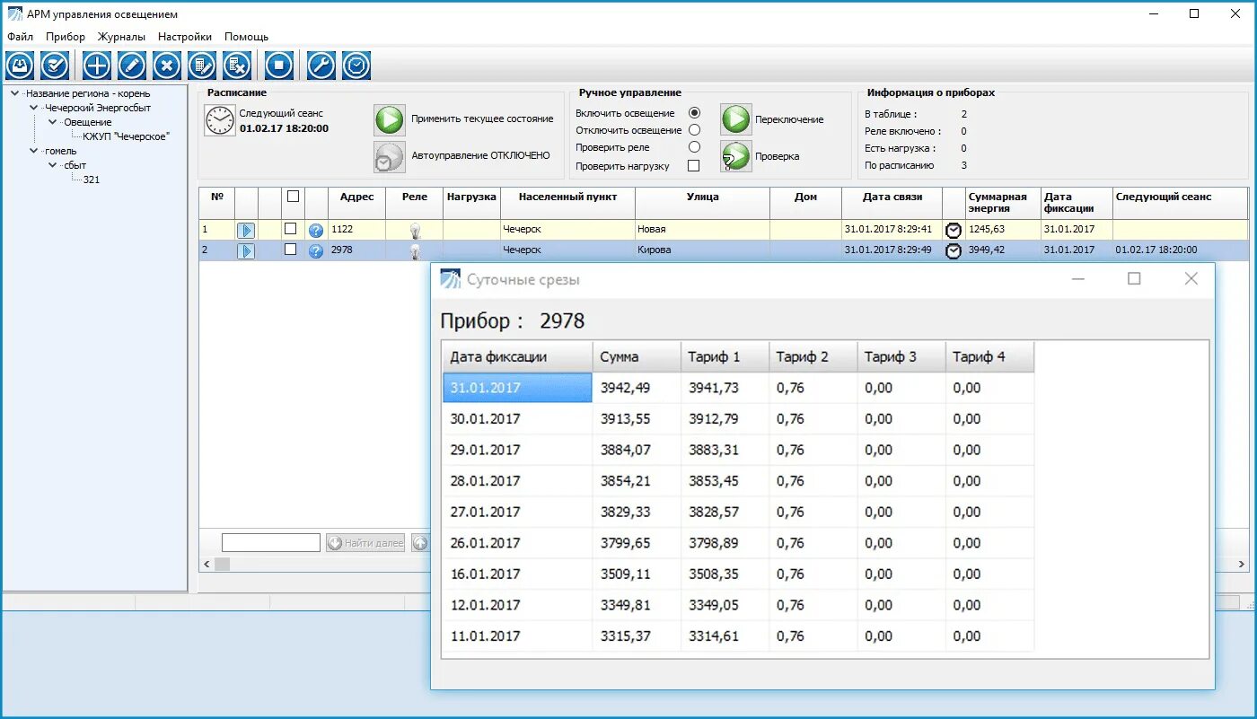The width and height of the screenshot is (1257, 719).
Task: Click the search text field
Action: [x=271, y=543]
